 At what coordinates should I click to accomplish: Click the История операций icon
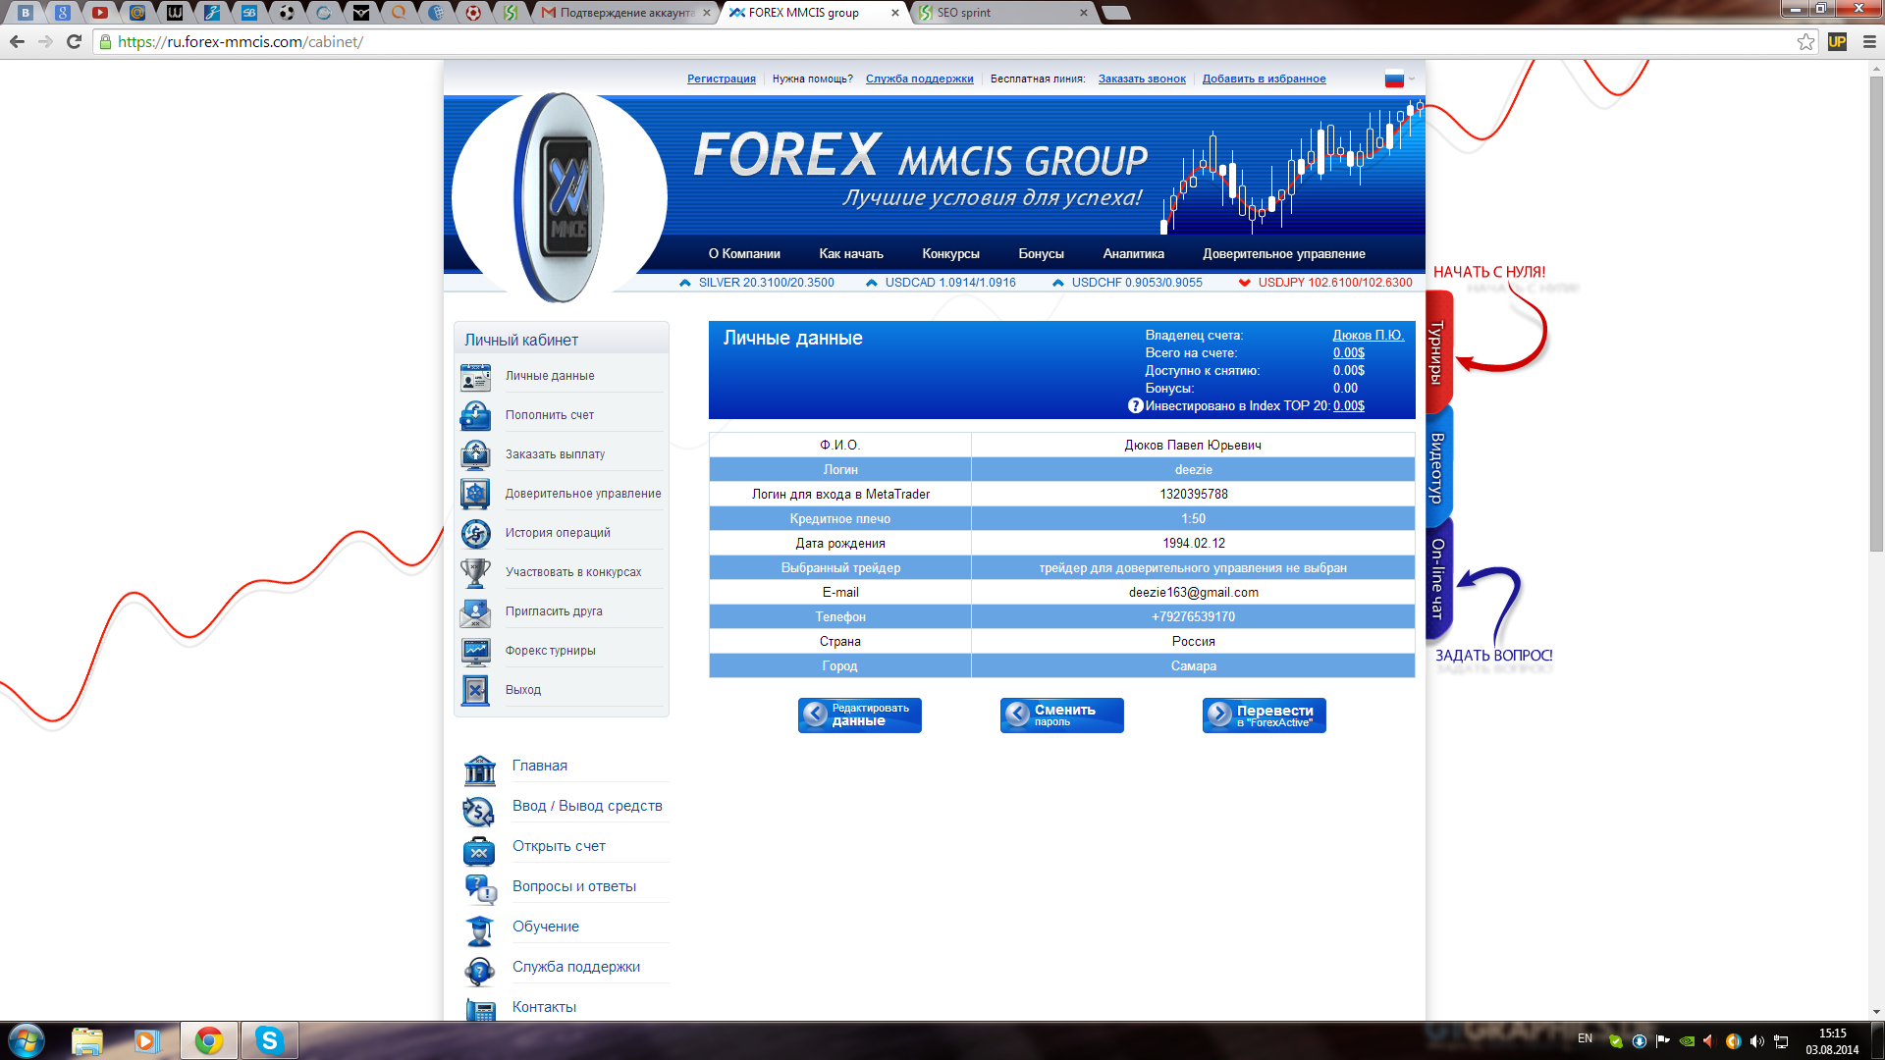[475, 534]
